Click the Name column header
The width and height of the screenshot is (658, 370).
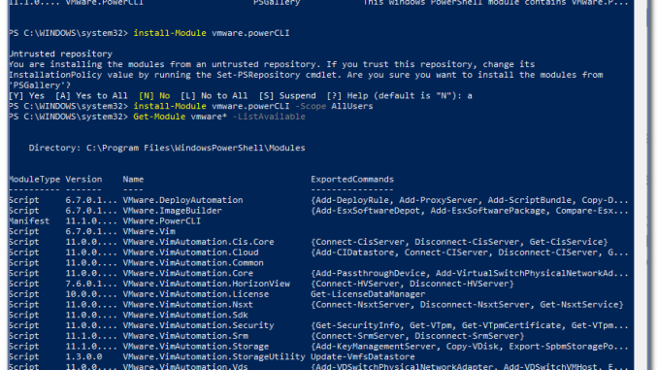133,180
